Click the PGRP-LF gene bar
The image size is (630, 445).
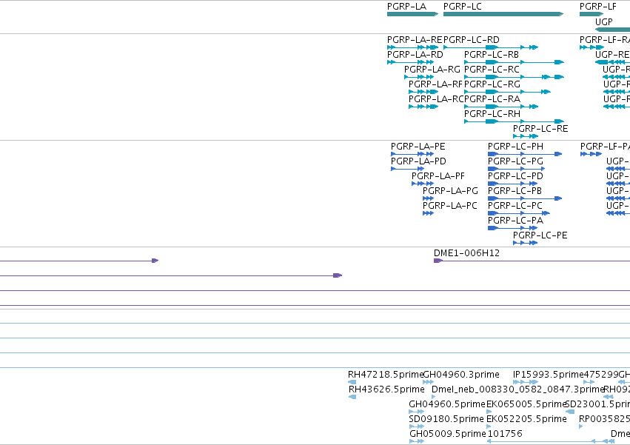[x=592, y=14]
